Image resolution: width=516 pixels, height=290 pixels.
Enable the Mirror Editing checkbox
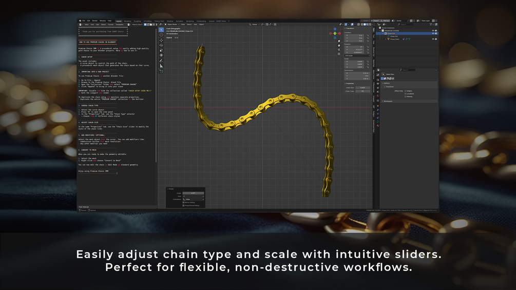pyautogui.click(x=183, y=203)
